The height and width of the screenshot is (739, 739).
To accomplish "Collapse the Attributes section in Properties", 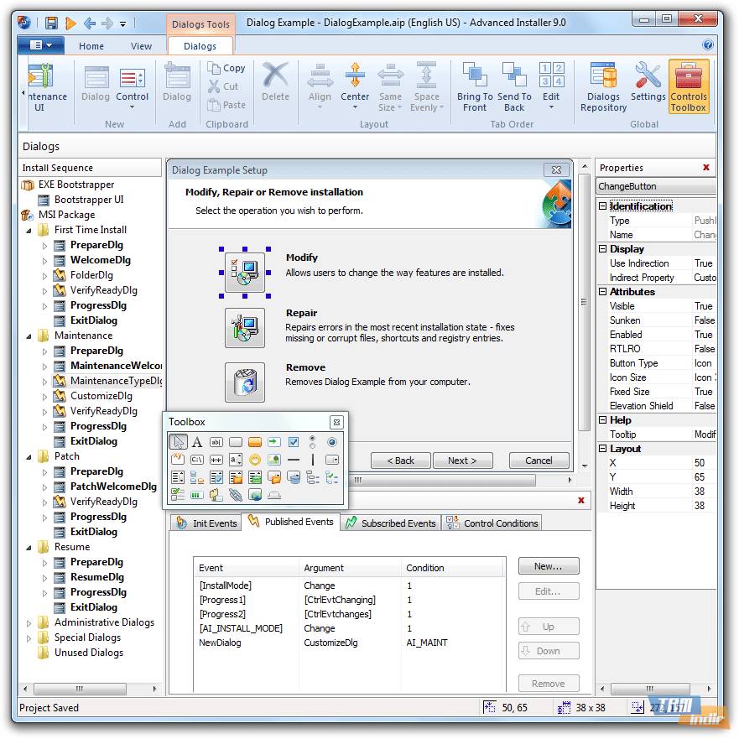I will [602, 292].
